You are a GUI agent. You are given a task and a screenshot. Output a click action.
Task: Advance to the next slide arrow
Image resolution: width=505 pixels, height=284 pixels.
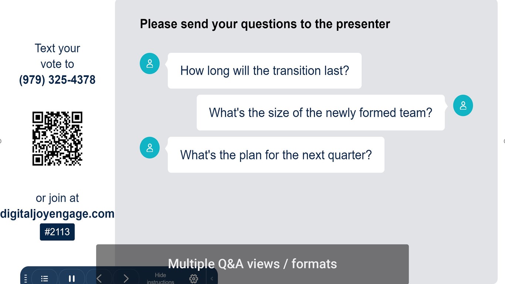coord(126,278)
